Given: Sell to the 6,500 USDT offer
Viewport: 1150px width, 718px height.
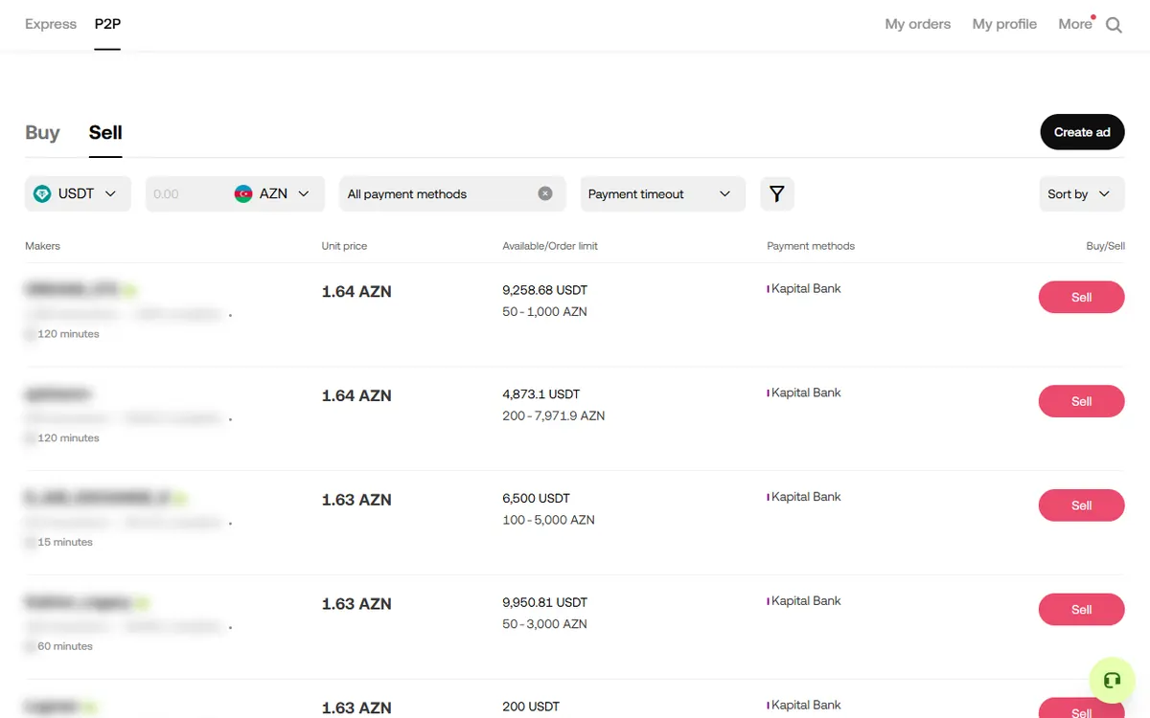Looking at the screenshot, I should (x=1081, y=505).
